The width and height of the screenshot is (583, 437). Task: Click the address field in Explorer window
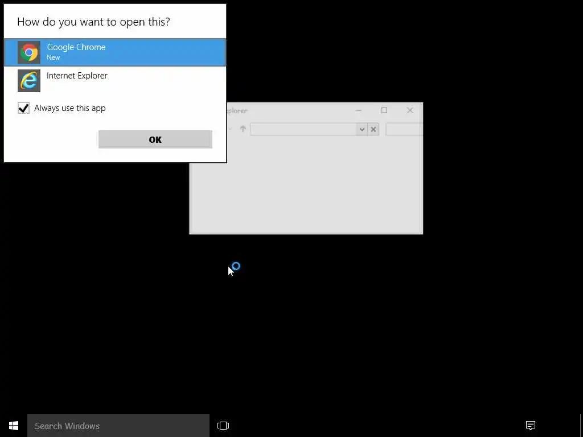point(304,129)
